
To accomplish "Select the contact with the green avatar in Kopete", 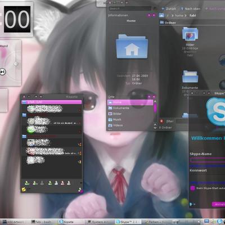I will (x=52, y=129).
